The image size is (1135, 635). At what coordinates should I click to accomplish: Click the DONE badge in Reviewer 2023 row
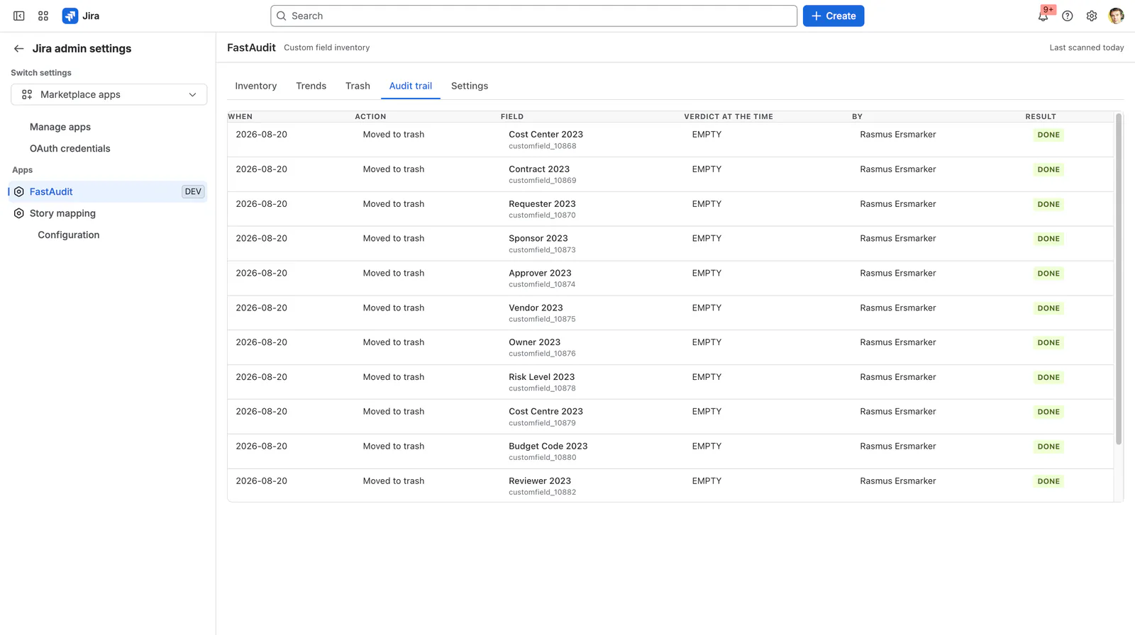[x=1048, y=481]
